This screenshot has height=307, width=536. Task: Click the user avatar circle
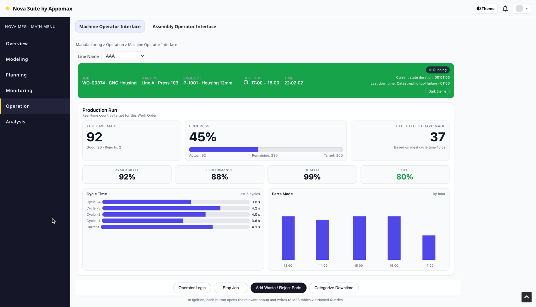coord(519,9)
